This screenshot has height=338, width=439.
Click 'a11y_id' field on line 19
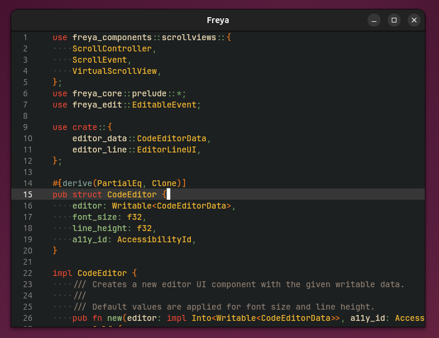(90, 239)
